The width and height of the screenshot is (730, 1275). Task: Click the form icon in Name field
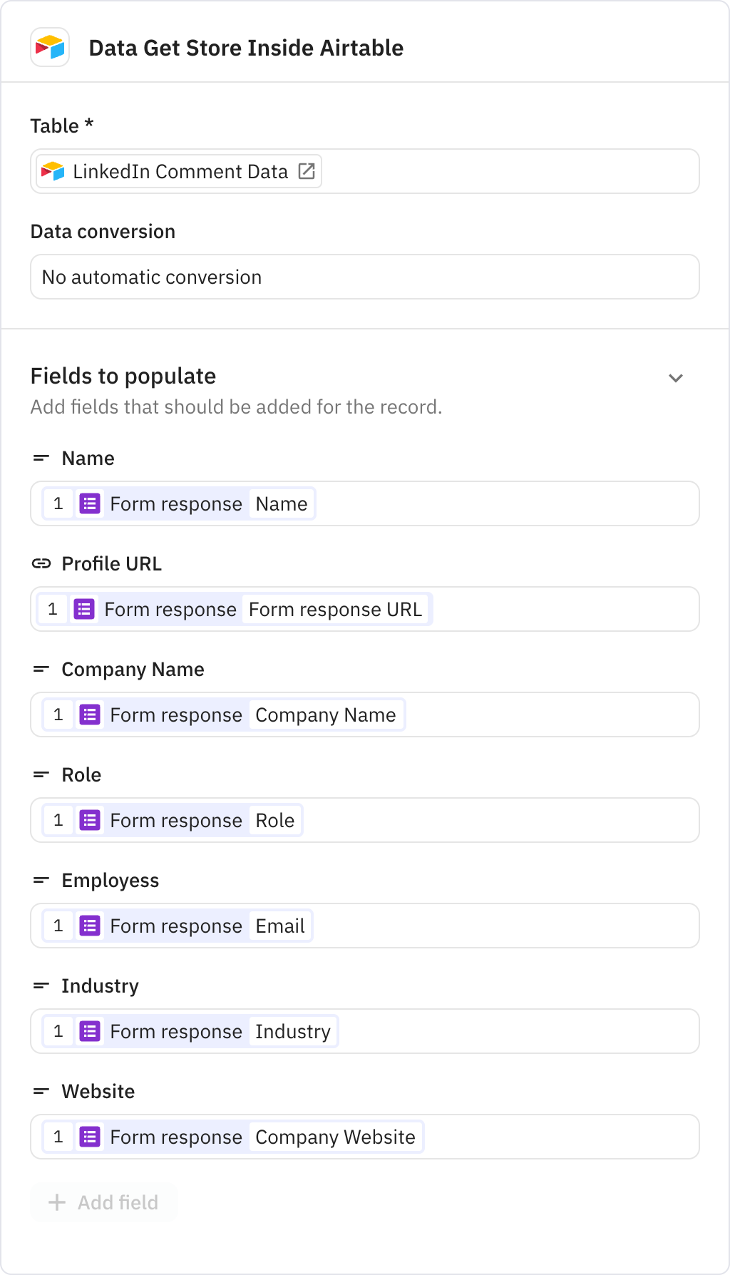[x=90, y=503]
